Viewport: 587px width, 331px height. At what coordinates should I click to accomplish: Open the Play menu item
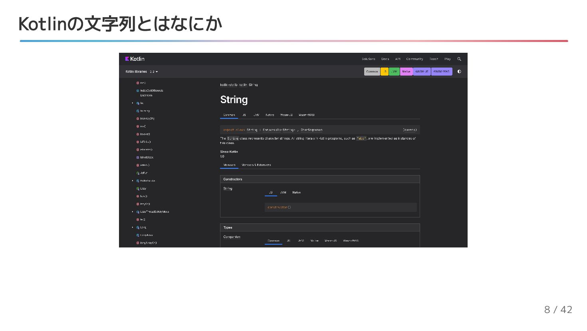448,59
